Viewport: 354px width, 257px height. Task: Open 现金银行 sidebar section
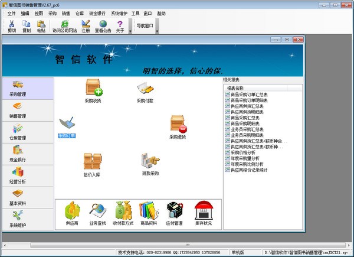28,154
